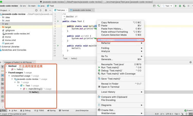The width and height of the screenshot is (193, 116).
Task: Click the green arrow icon in Find sidebar
Action: coord(3,96)
